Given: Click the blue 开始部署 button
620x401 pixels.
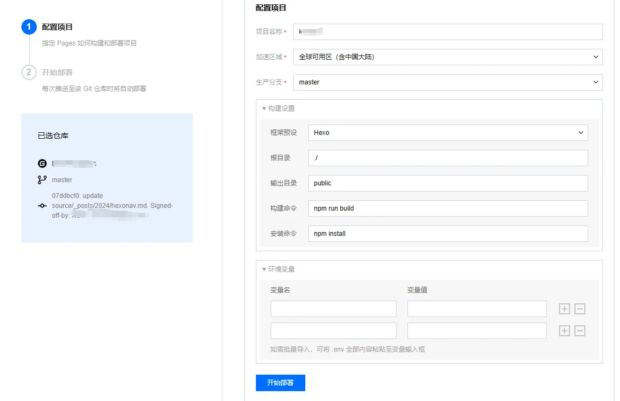Looking at the screenshot, I should pos(280,383).
